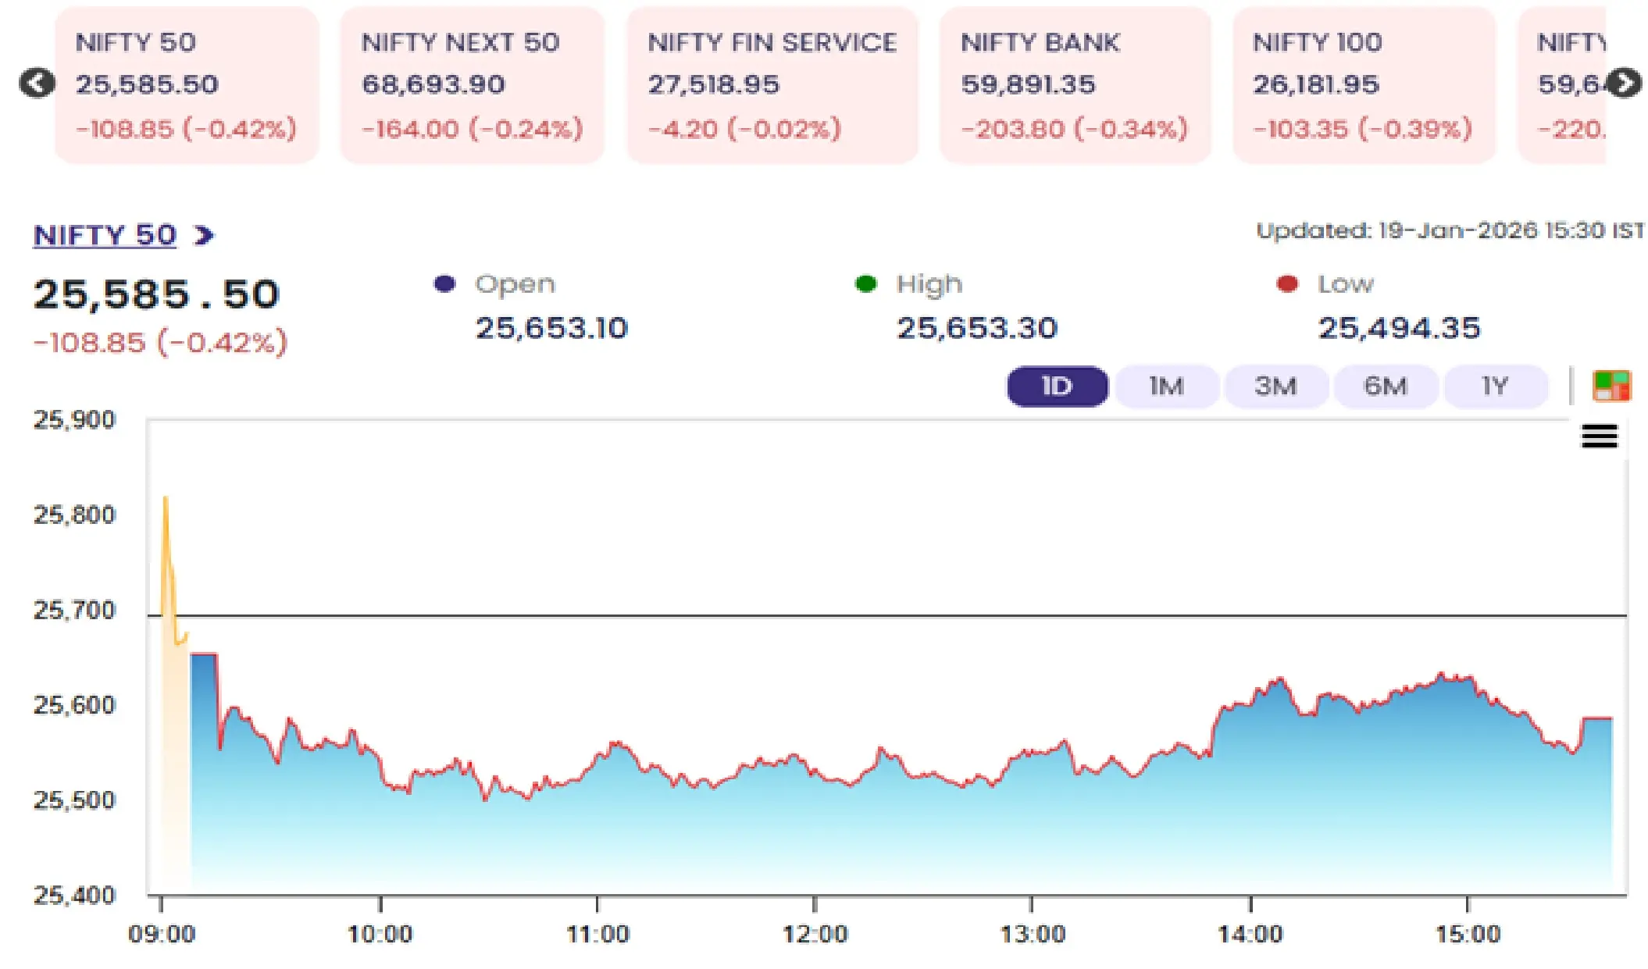The image size is (1648, 969).
Task: Open the NIFTY FIN SERVICE card
Action: 772,85
